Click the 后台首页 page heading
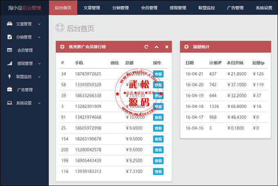 (x=80, y=29)
